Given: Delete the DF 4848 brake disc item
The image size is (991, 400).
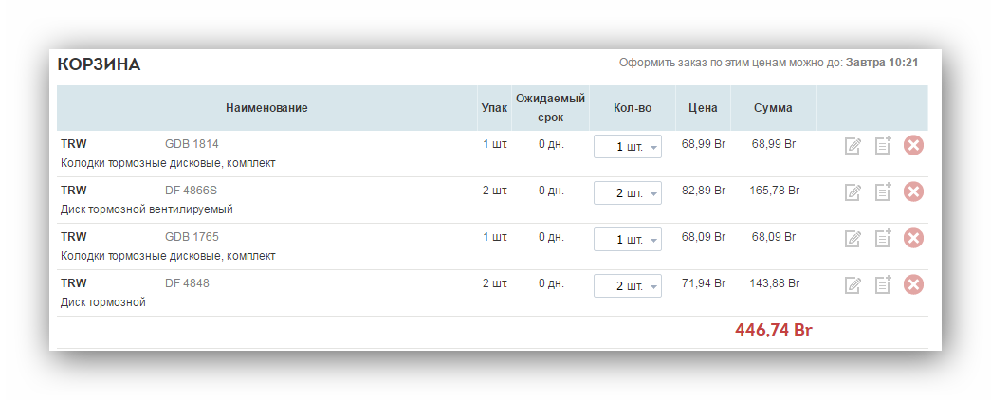Looking at the screenshot, I should [x=913, y=285].
